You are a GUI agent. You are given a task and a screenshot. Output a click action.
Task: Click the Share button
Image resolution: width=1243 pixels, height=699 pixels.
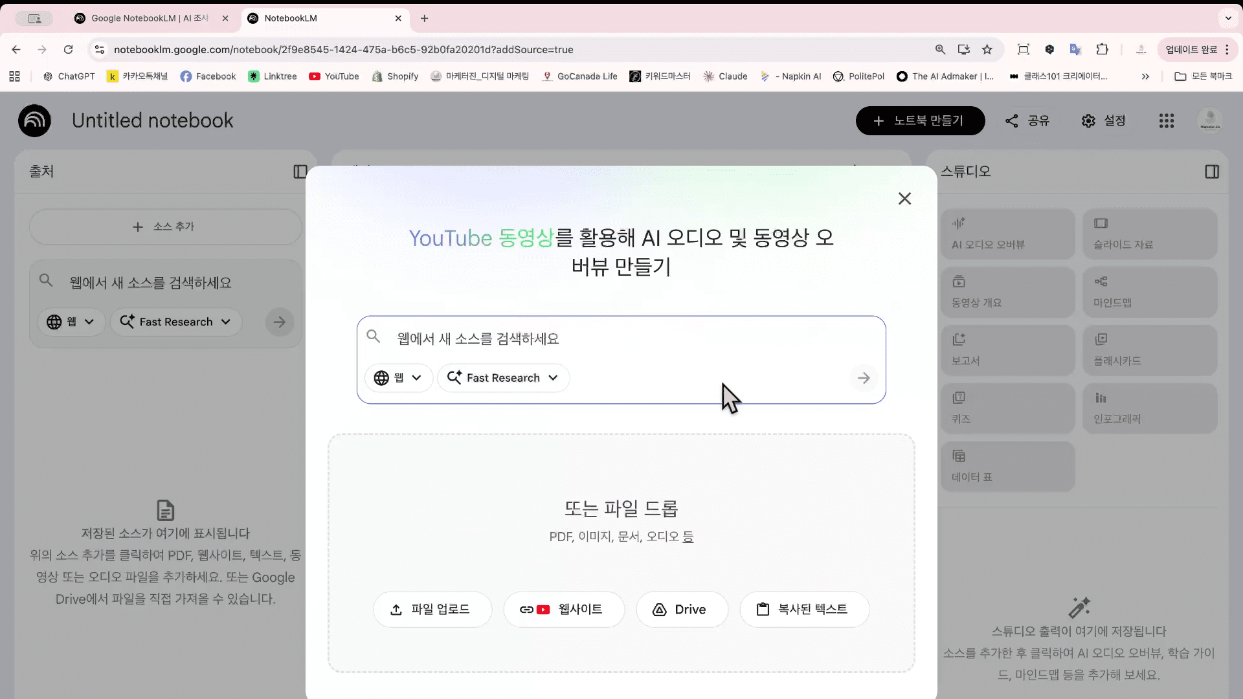coord(1027,121)
